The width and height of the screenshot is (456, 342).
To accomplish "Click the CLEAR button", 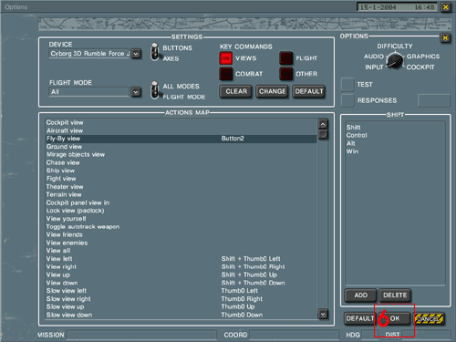I will (x=235, y=91).
